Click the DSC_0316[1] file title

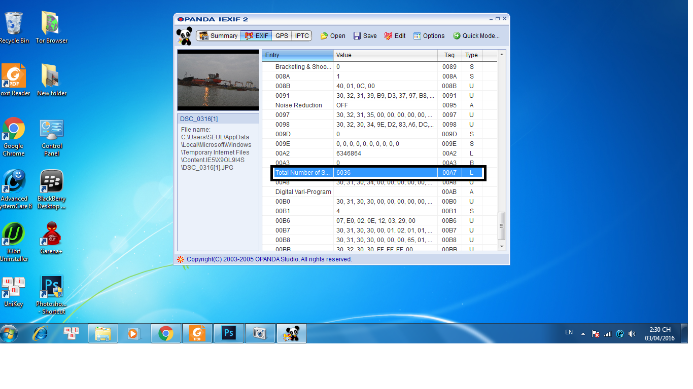pyautogui.click(x=199, y=119)
